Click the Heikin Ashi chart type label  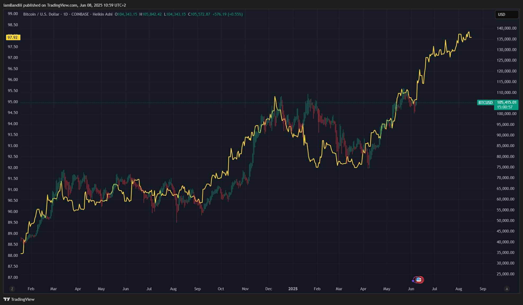(103, 14)
